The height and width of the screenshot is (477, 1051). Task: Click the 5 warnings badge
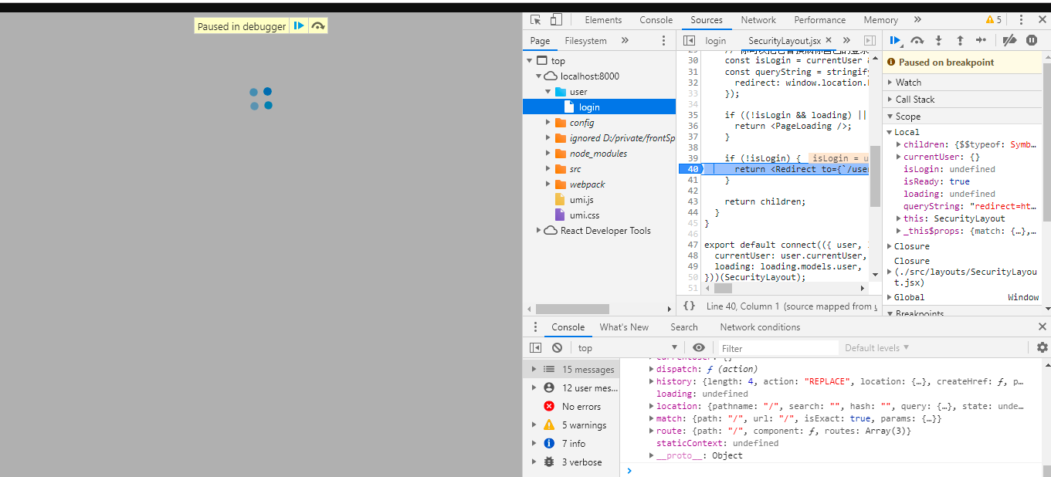click(x=993, y=20)
